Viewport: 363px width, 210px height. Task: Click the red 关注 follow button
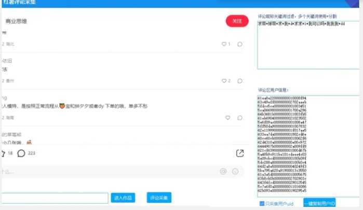pyautogui.click(x=237, y=21)
